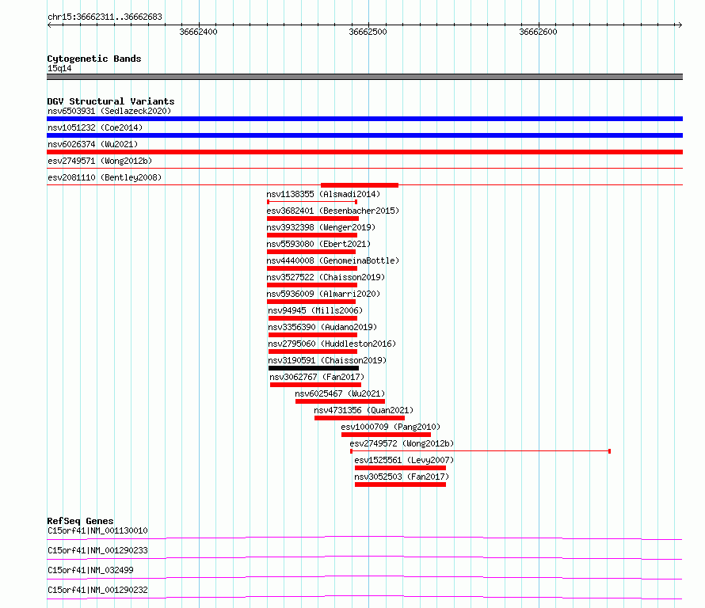This screenshot has width=705, height=608.
Task: Click the ruler's right arrow end
Action: [680, 25]
